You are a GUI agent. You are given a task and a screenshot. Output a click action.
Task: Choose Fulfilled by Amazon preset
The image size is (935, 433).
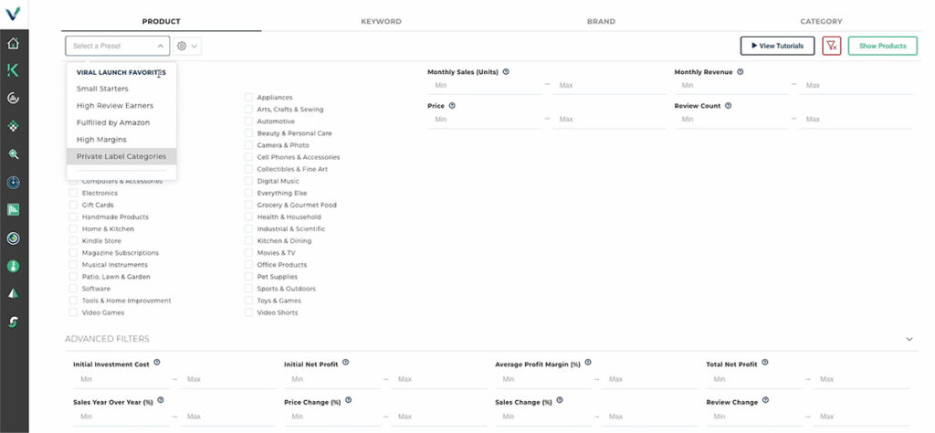[x=121, y=122]
